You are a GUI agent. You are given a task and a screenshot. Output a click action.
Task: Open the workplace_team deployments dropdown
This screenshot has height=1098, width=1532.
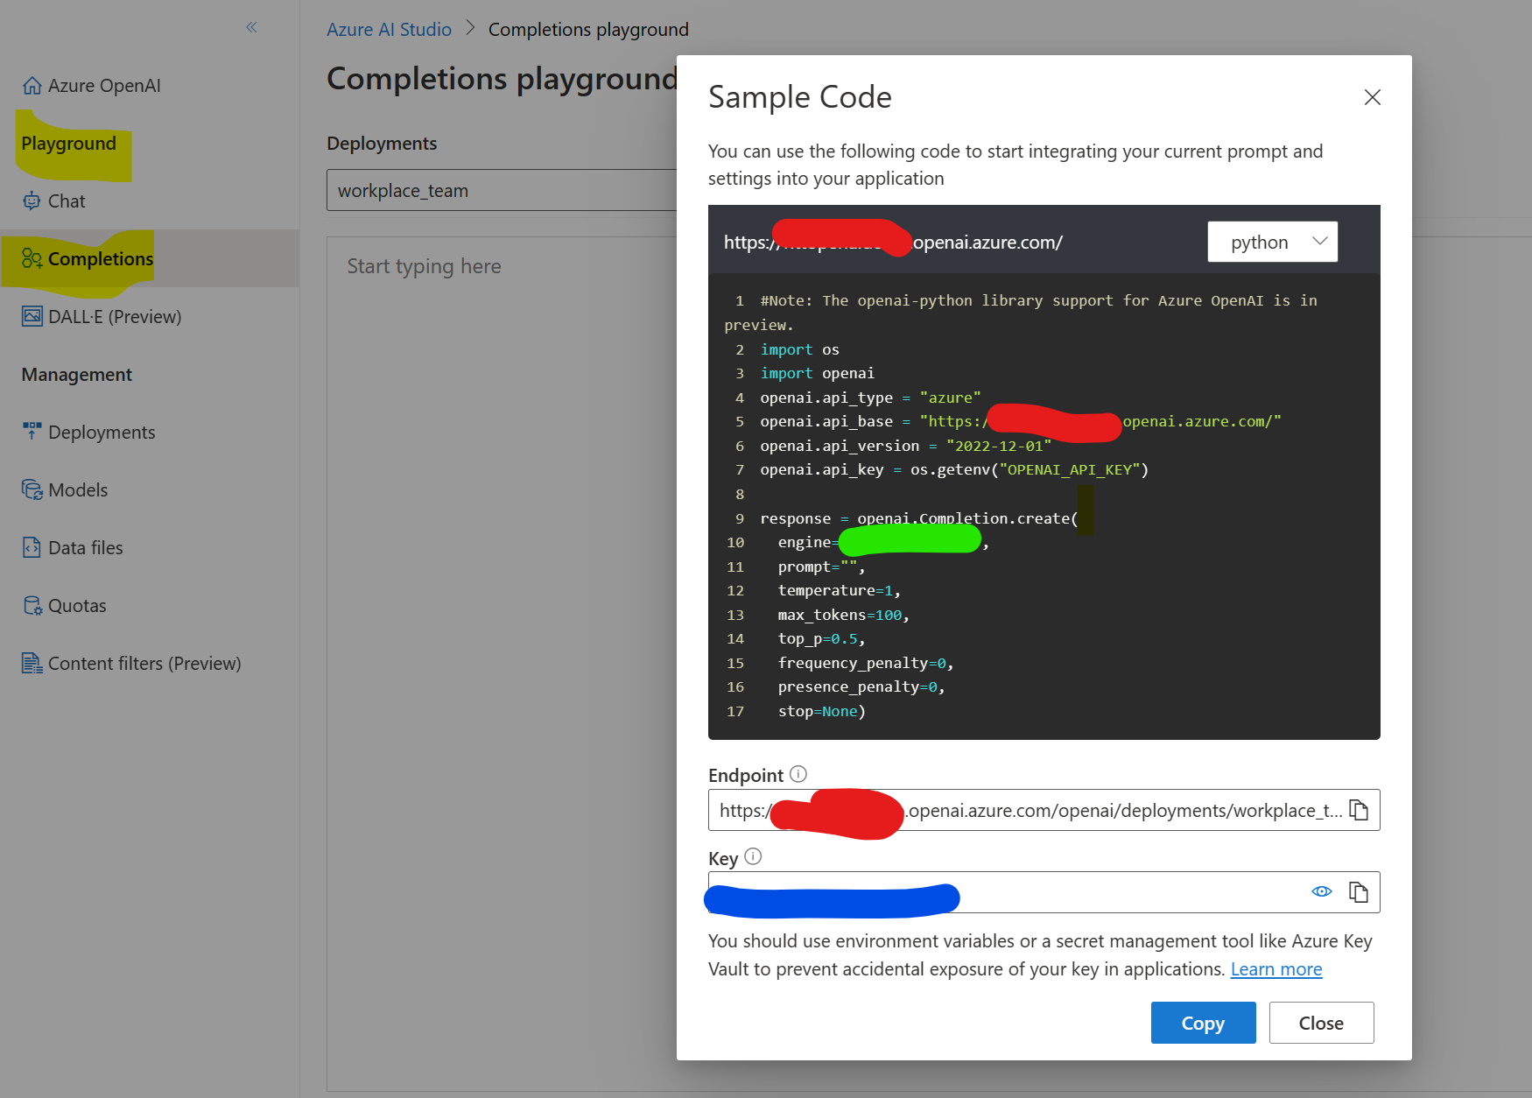(502, 190)
